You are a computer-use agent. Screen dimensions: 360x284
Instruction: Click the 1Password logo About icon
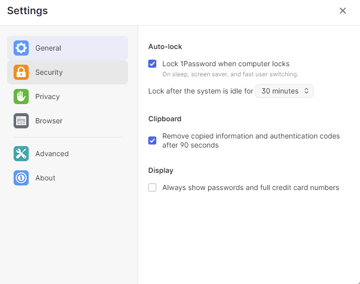[21, 178]
